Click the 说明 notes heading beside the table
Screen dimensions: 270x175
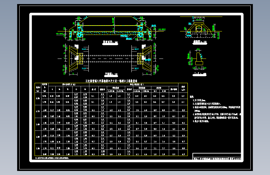tap(192, 97)
